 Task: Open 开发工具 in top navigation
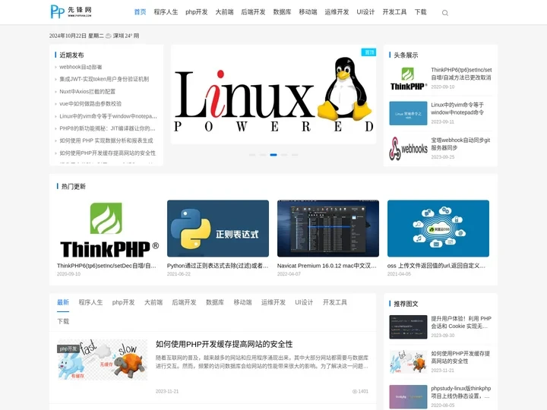pyautogui.click(x=394, y=12)
